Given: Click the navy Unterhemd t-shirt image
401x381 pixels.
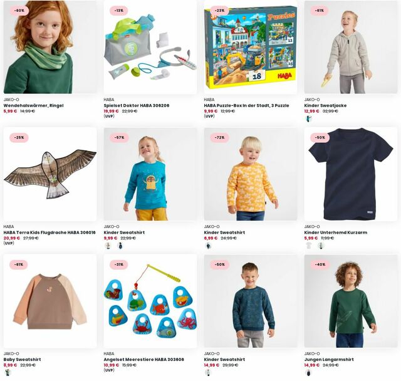Looking at the screenshot, I should click(351, 174).
